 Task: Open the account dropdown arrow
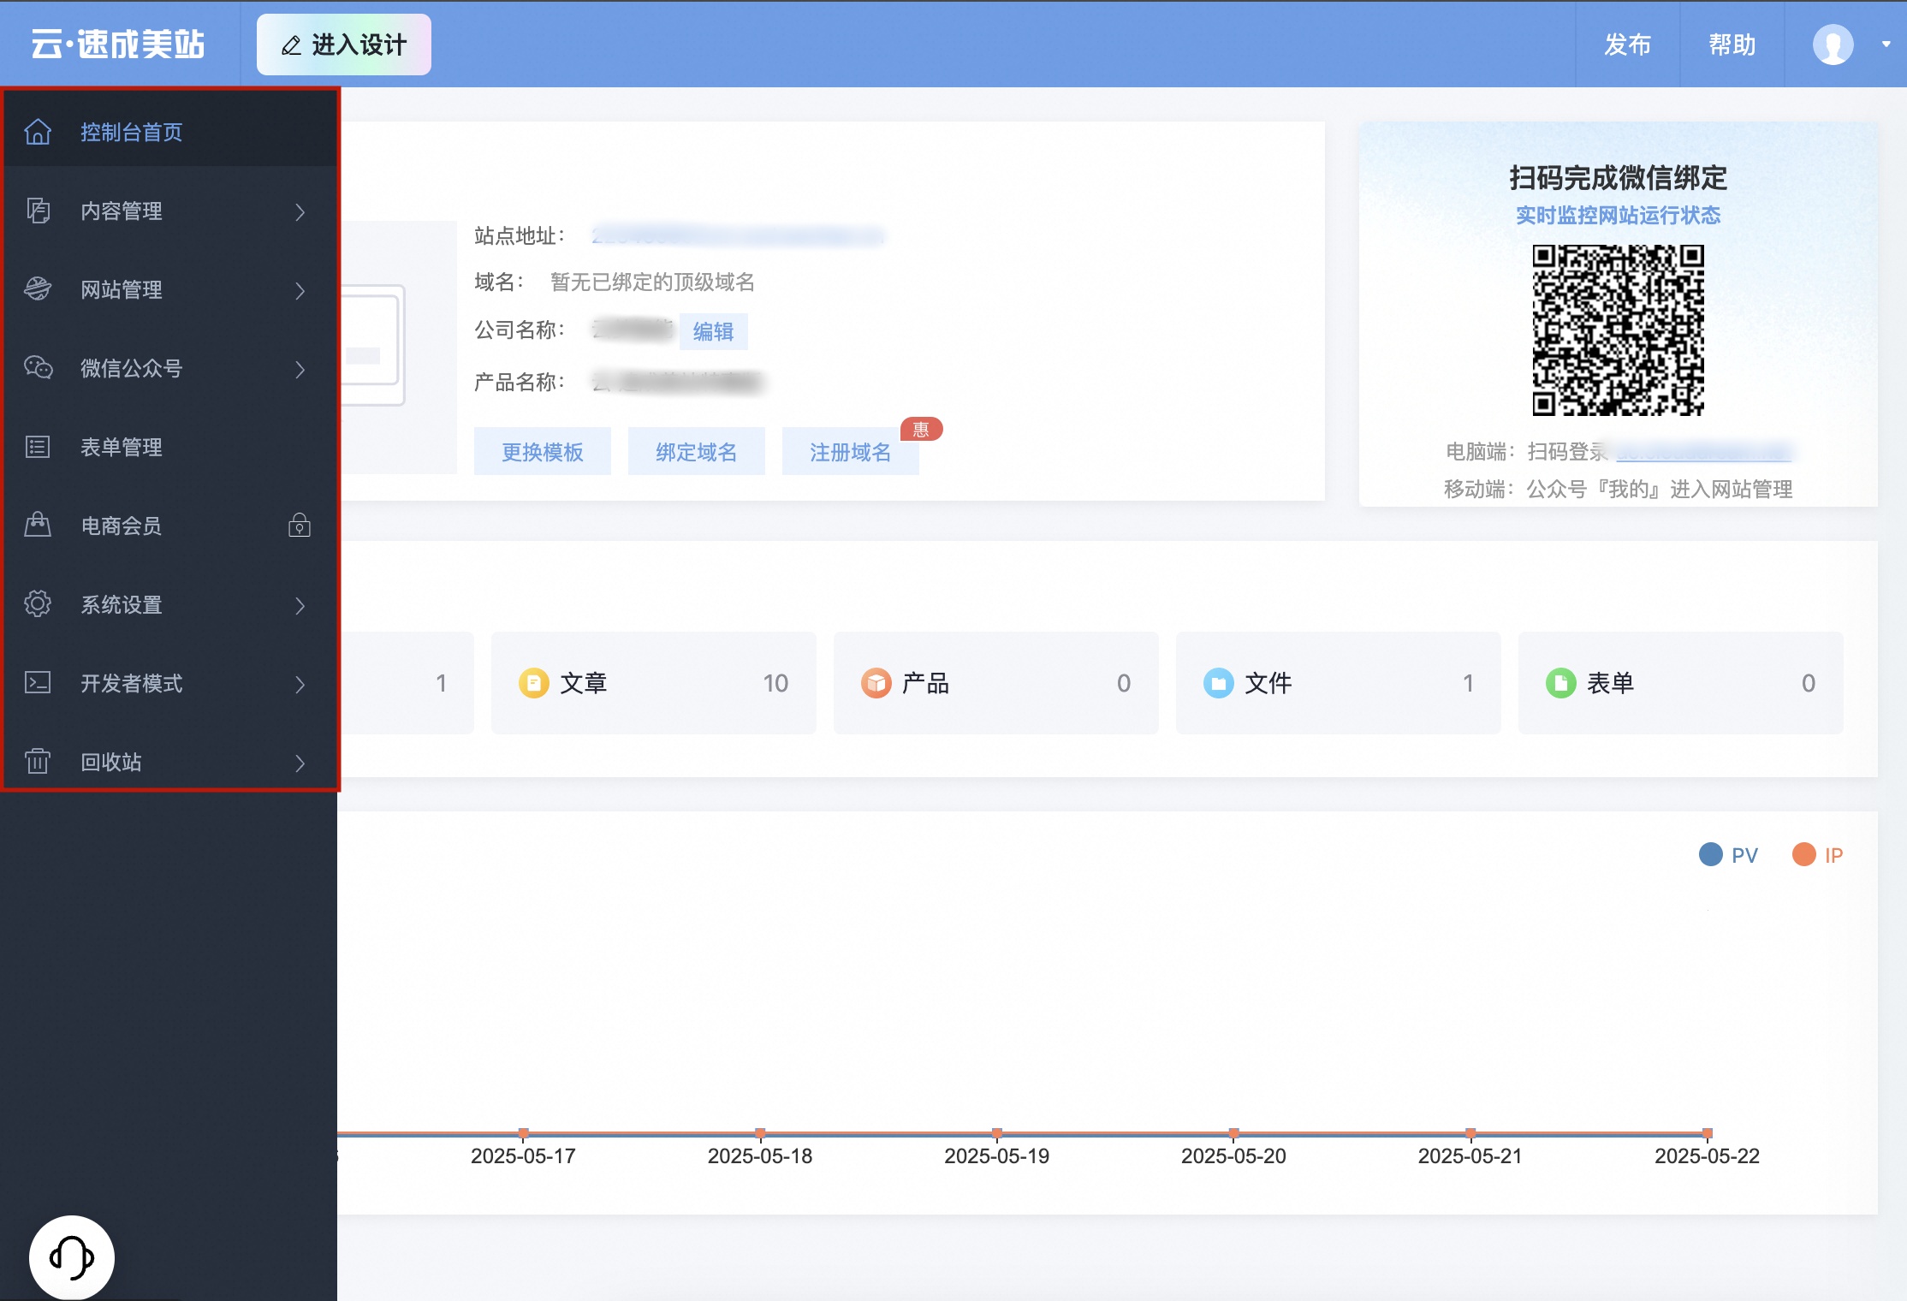pyautogui.click(x=1886, y=45)
